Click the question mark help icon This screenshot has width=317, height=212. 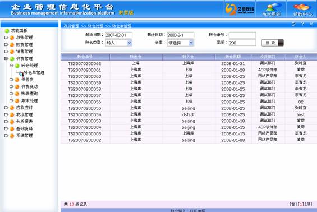(302, 24)
